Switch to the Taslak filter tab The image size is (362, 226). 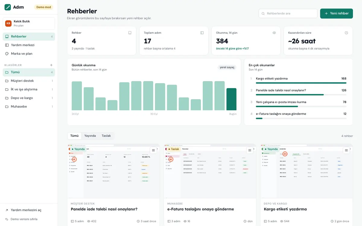106,136
